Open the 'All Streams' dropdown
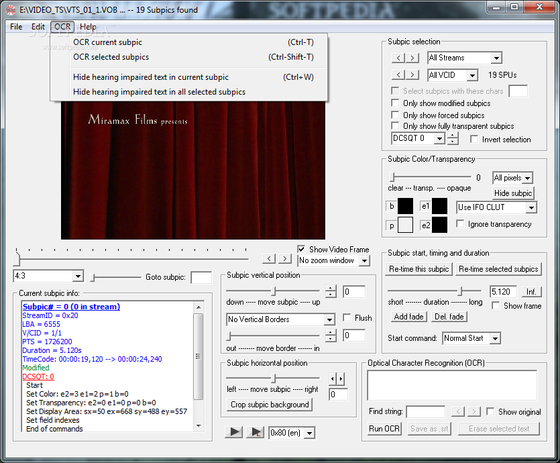 click(x=496, y=58)
